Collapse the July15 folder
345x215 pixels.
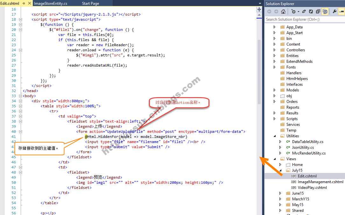point(280,170)
